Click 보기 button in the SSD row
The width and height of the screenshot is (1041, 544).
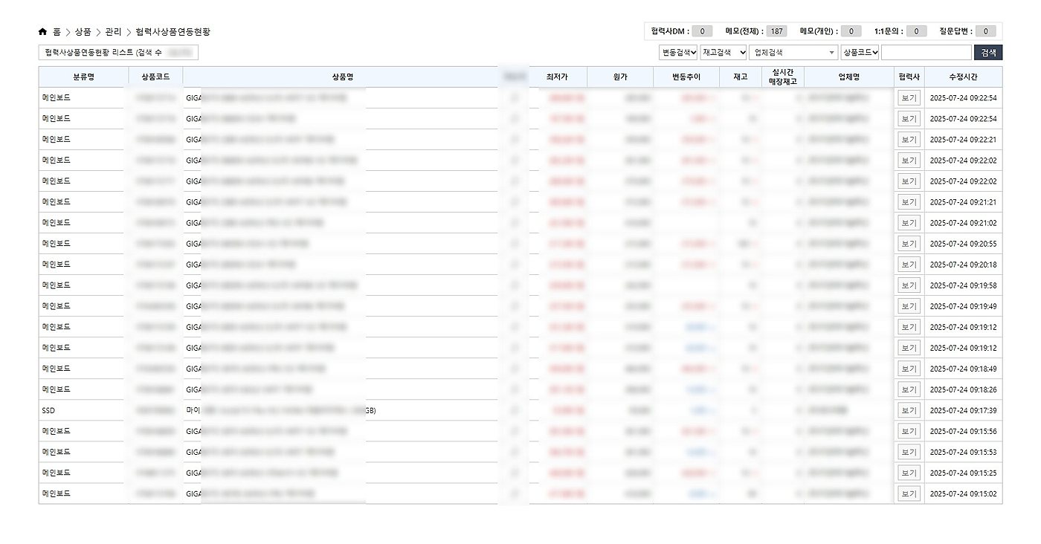[909, 410]
